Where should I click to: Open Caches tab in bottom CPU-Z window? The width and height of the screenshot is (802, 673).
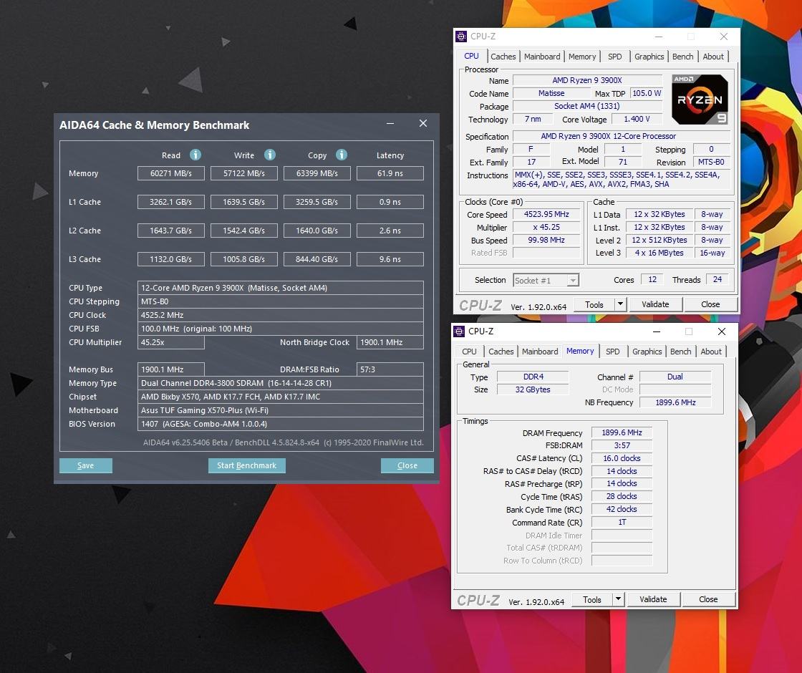click(501, 352)
